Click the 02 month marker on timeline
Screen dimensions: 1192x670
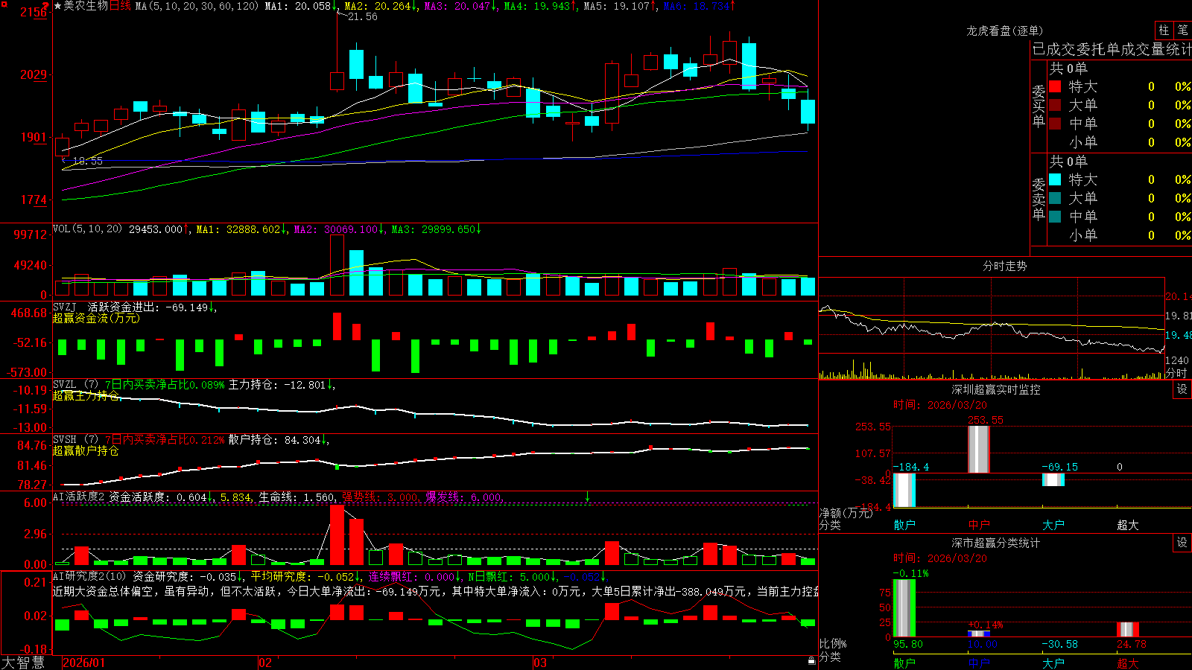click(265, 663)
